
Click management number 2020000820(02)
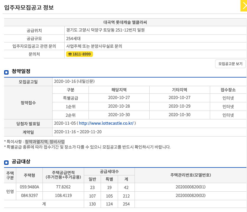[x=191, y=195]
